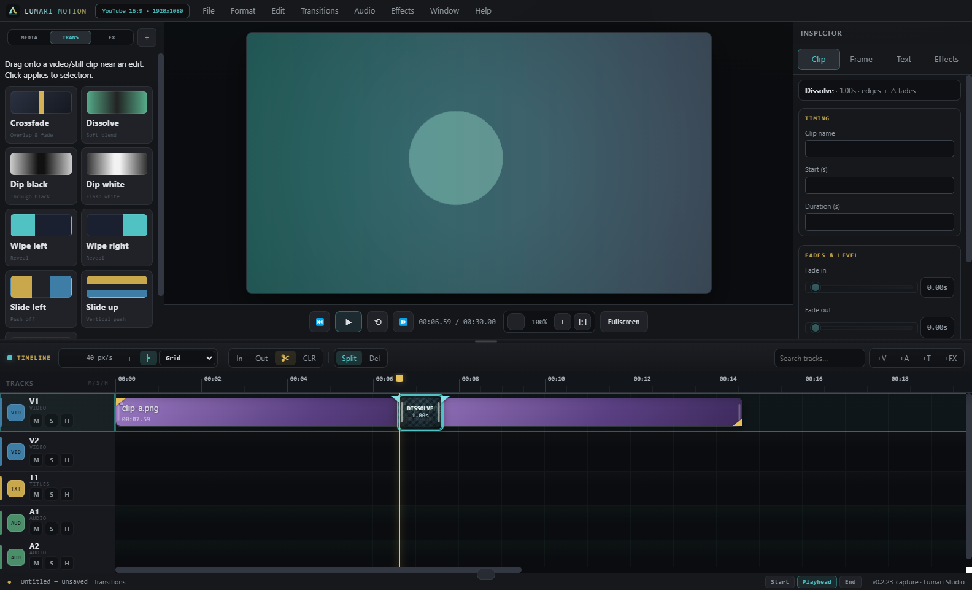Open the Effects menu
The height and width of the screenshot is (590, 972).
tap(403, 11)
